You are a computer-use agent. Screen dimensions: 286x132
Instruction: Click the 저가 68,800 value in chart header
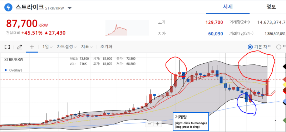[131, 64]
